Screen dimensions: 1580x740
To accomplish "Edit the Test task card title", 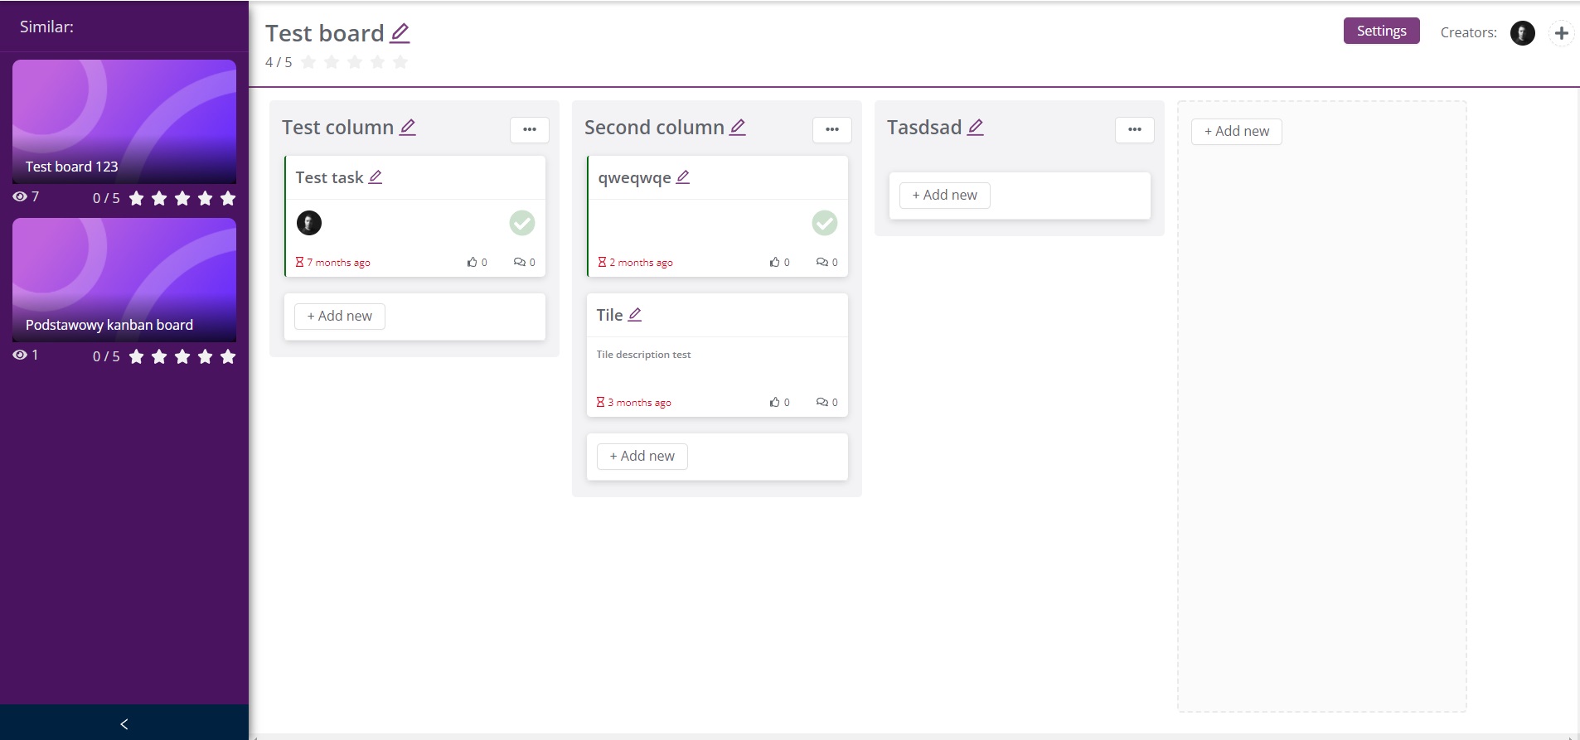I will point(376,177).
